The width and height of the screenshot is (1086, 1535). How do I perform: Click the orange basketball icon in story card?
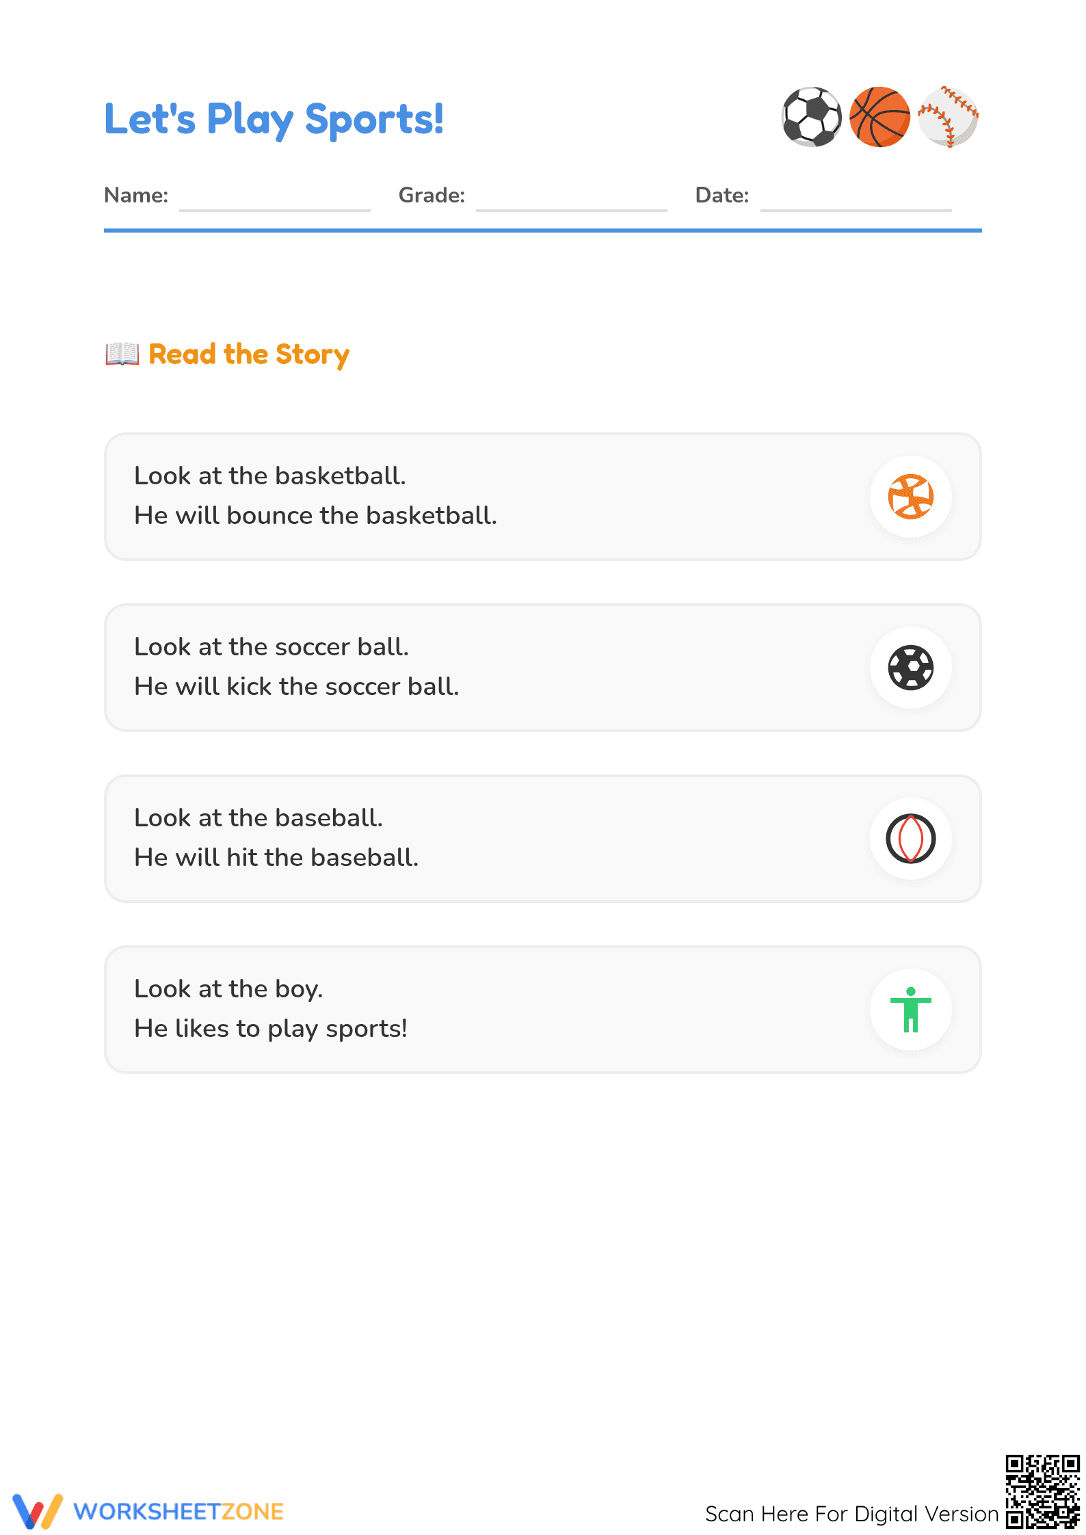910,497
